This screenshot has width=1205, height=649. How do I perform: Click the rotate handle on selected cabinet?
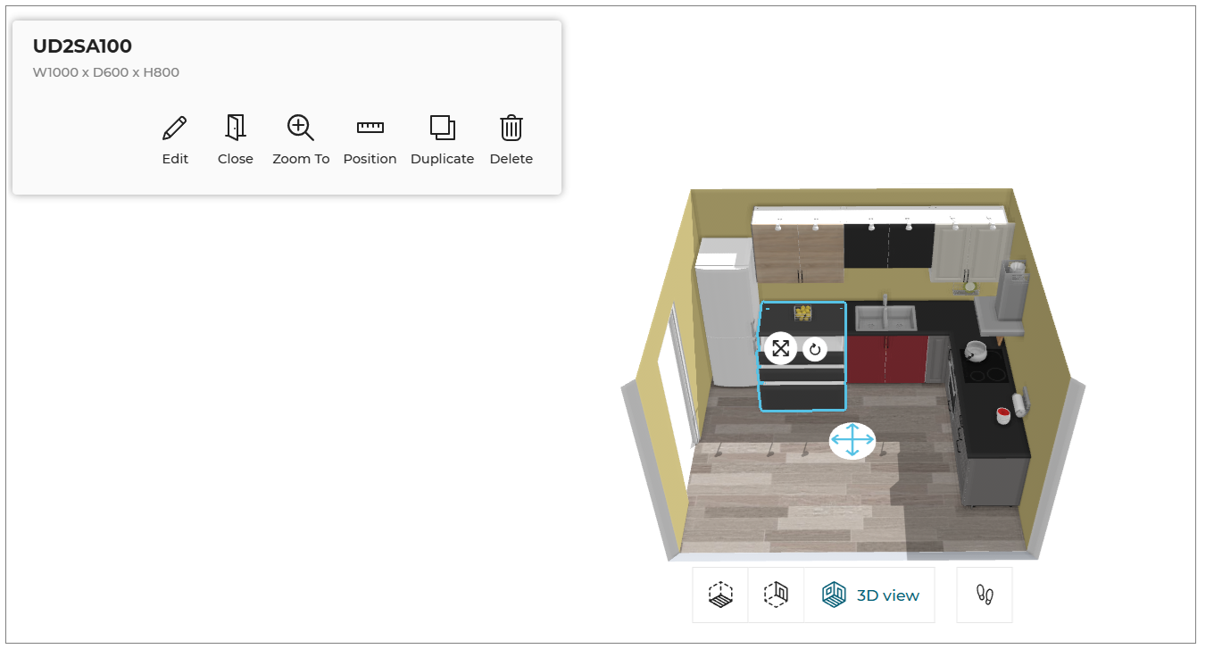[x=814, y=349]
